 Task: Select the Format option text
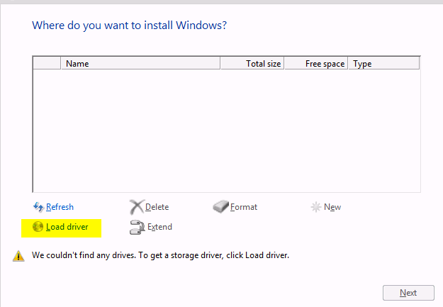(x=244, y=207)
